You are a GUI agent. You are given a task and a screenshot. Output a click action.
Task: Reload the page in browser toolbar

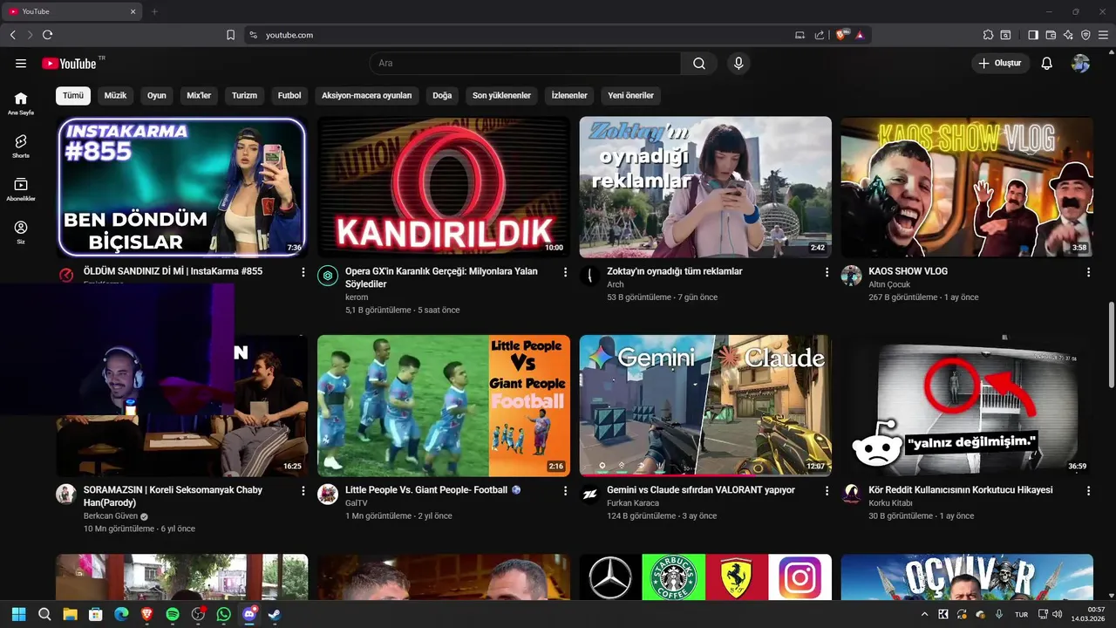[x=47, y=35]
